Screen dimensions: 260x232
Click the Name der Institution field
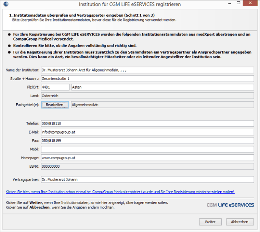pos(148,70)
